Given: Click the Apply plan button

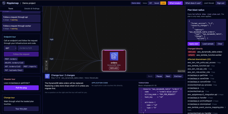Looking at the screenshot, I should pyautogui.click(x=193, y=44).
